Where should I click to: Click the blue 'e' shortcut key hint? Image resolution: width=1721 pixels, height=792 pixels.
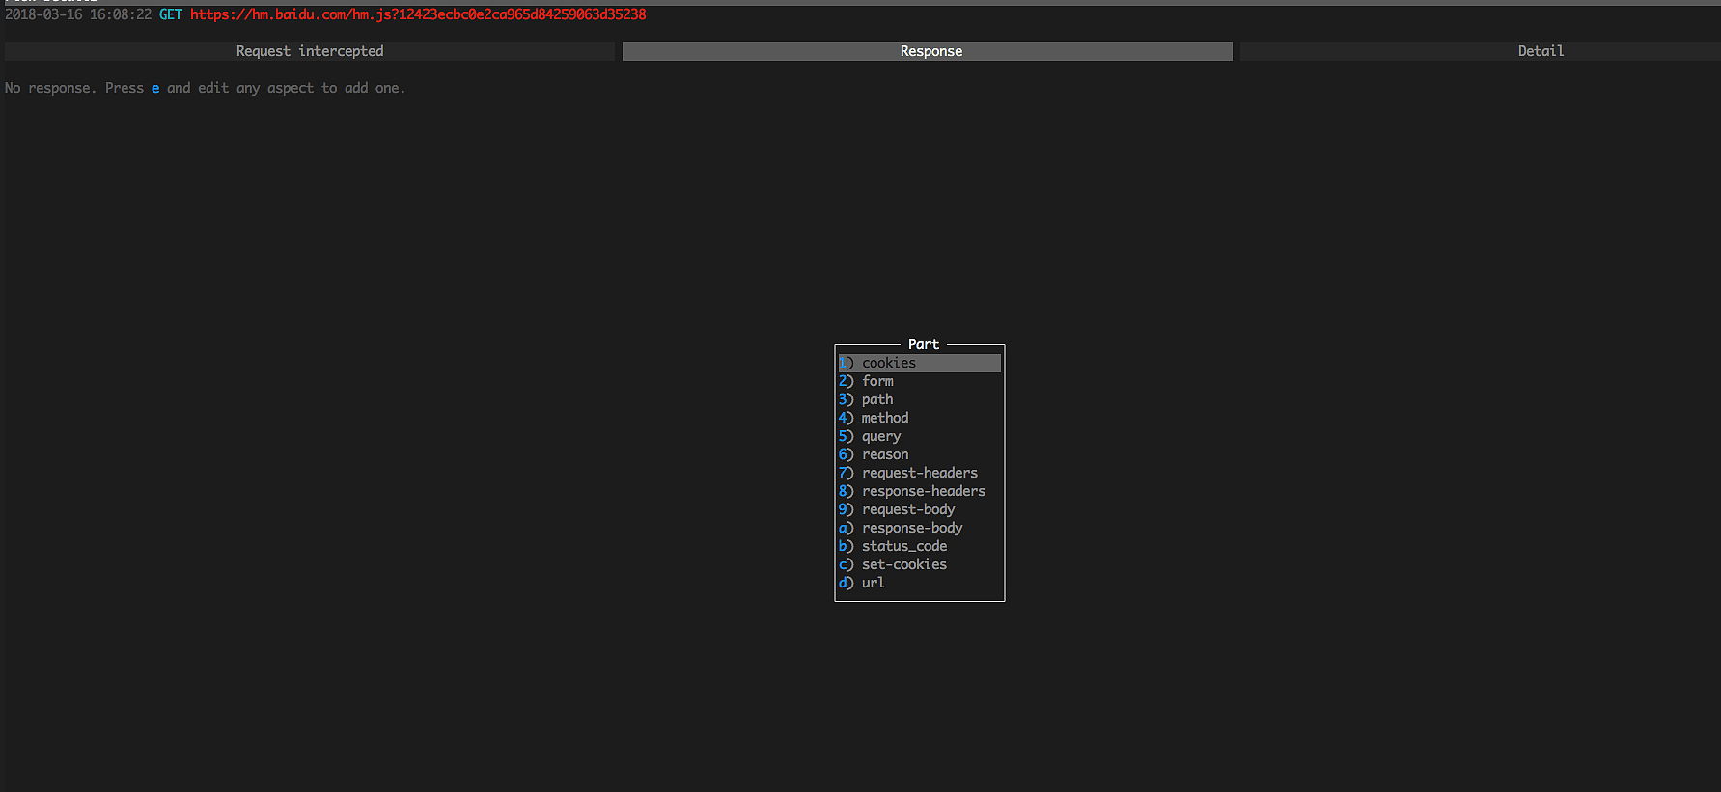(x=155, y=88)
